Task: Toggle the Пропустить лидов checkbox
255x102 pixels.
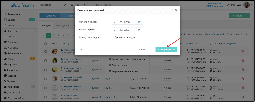Action: (113, 37)
